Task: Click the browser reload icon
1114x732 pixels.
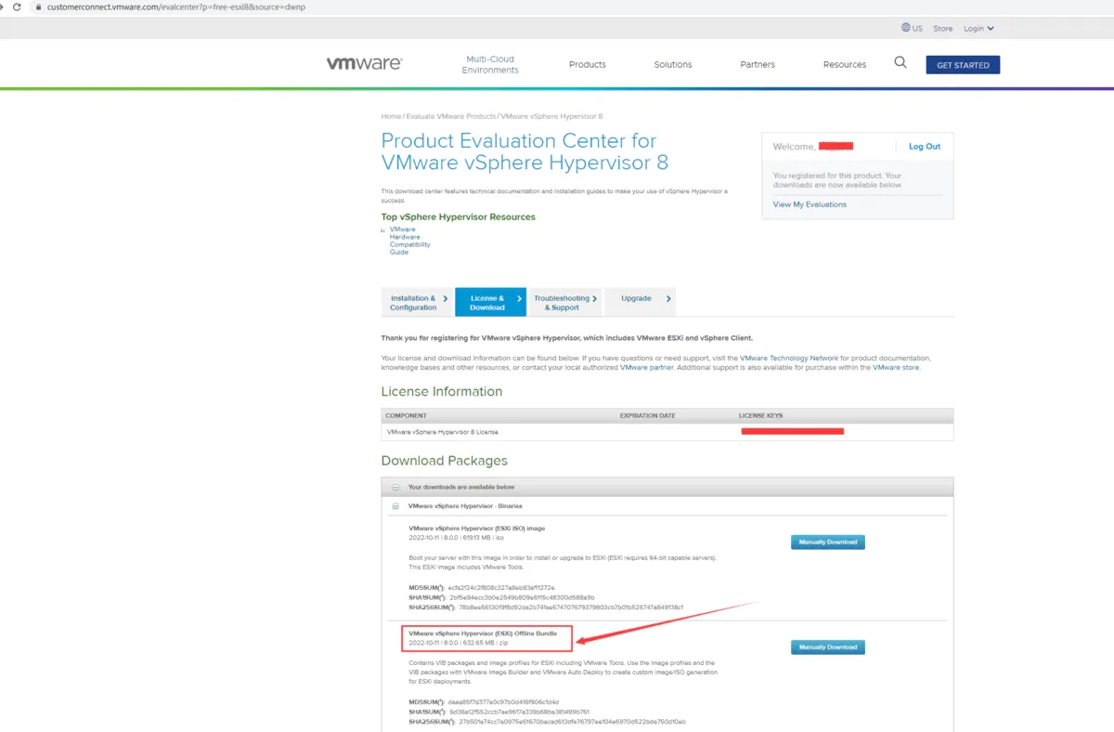Action: 17,7
